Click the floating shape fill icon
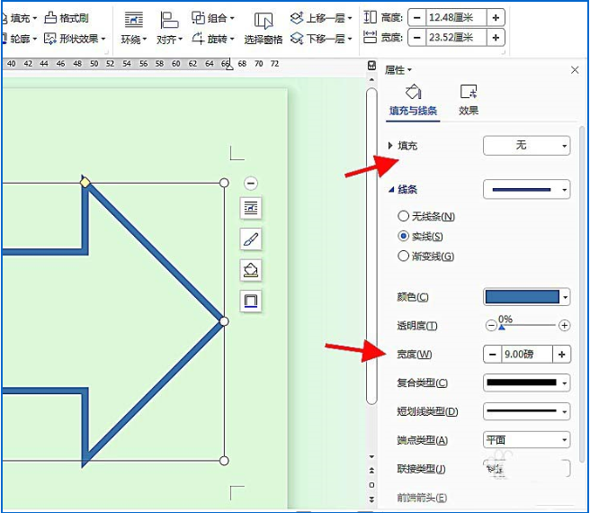Image resolution: width=590 pixels, height=513 pixels. (251, 270)
